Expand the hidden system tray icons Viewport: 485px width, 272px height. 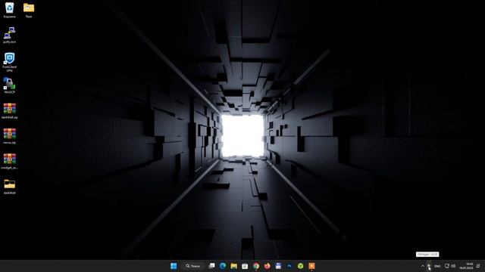click(423, 266)
